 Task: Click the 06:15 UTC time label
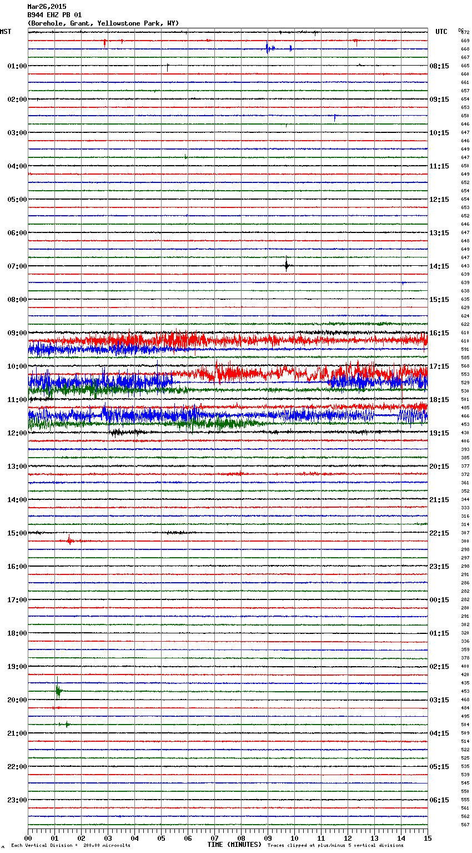(x=439, y=800)
